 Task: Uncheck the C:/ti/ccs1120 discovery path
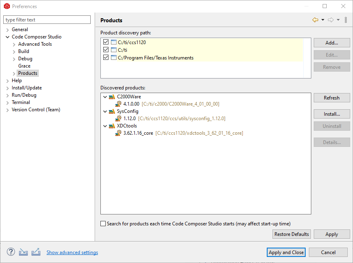pyautogui.click(x=106, y=42)
